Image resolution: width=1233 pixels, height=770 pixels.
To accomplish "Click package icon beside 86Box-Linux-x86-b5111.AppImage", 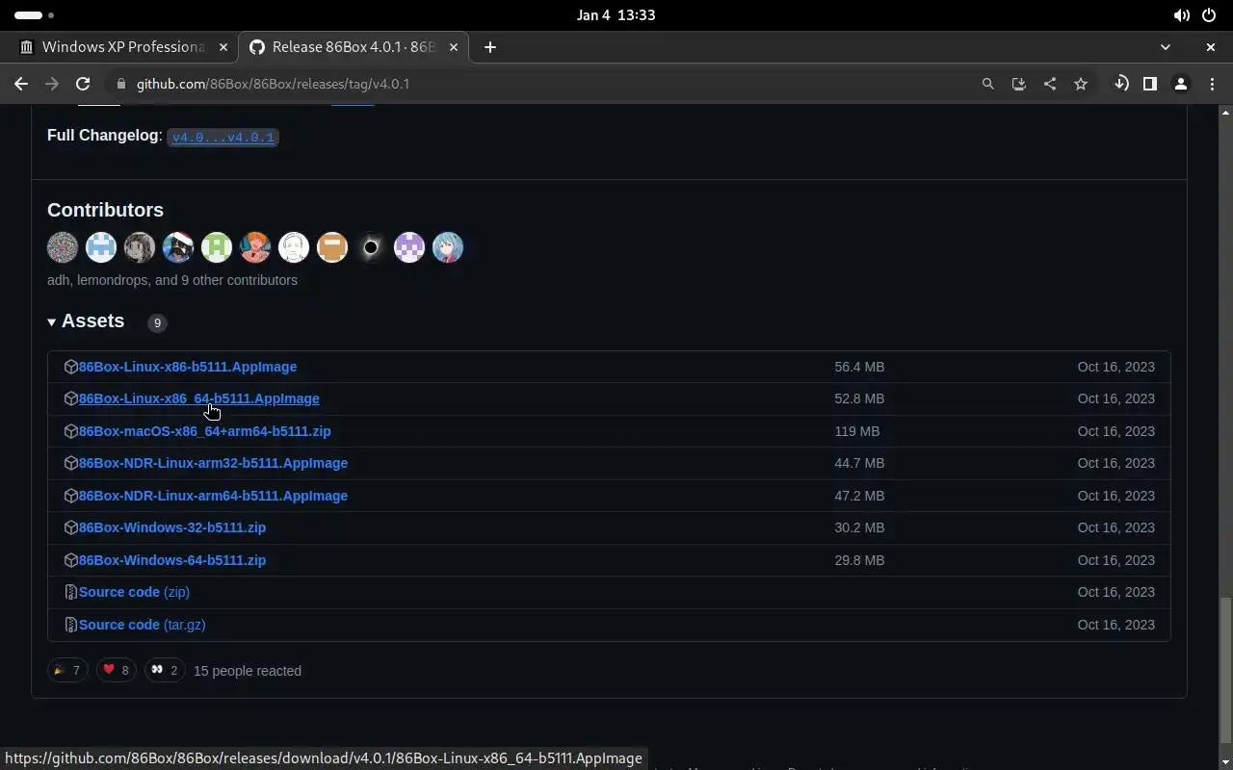I will (70, 367).
